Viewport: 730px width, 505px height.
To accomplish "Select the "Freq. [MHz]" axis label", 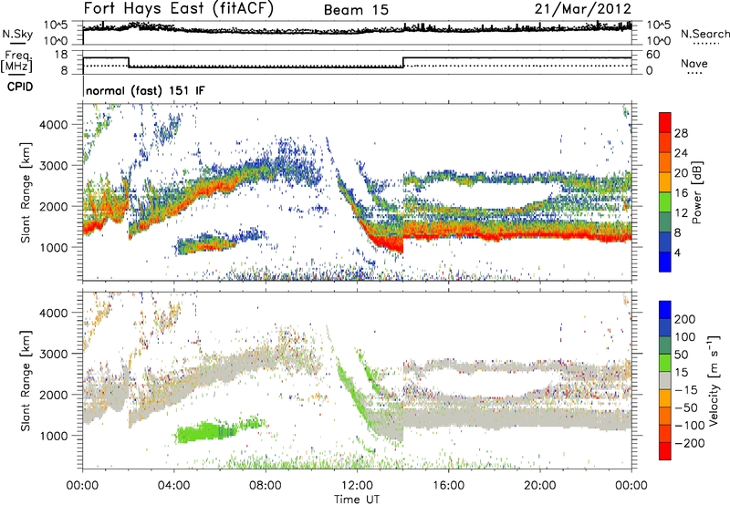I will tap(16, 62).
